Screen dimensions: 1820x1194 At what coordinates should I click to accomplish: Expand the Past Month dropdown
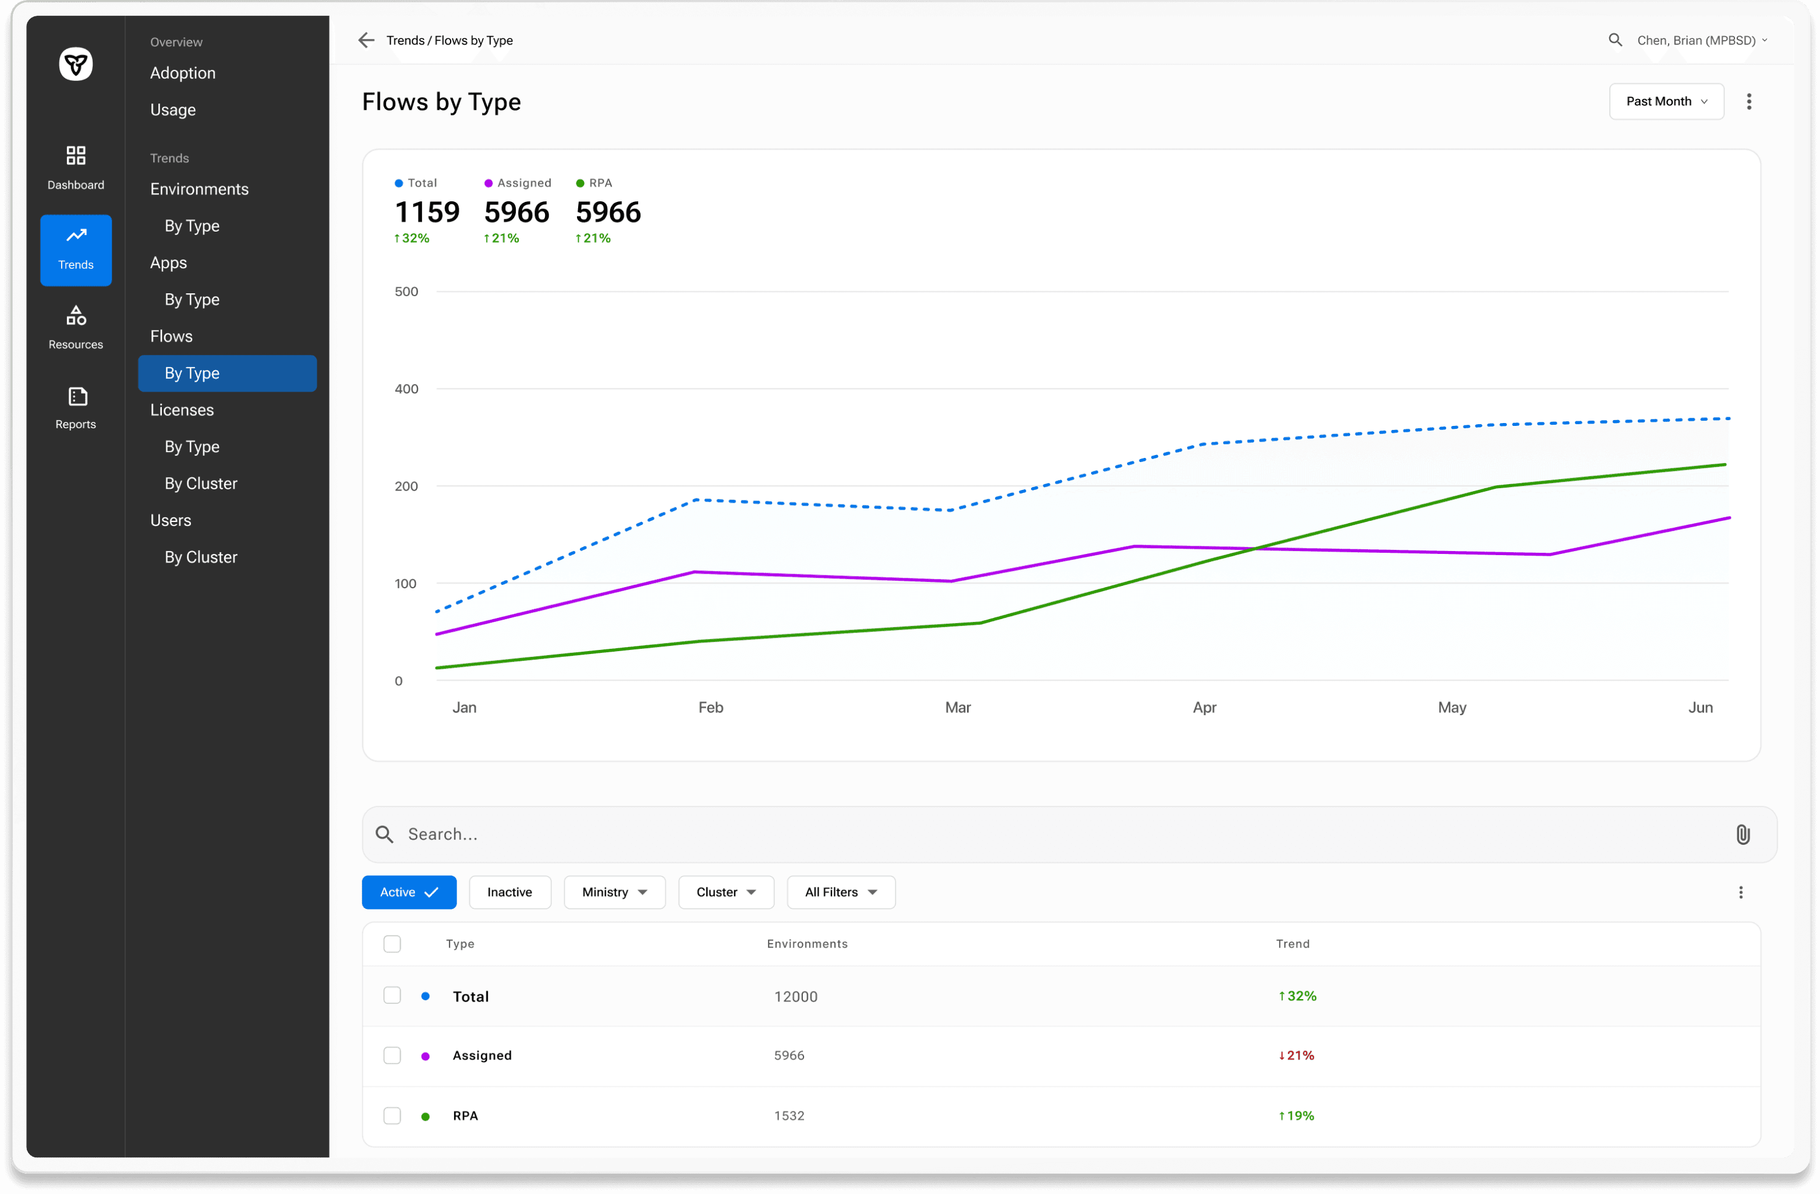(1666, 102)
